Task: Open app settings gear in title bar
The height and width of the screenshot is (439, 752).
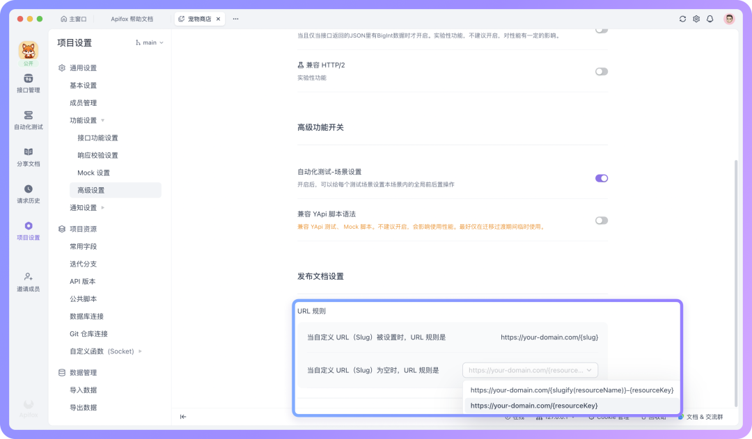Action: 696,19
